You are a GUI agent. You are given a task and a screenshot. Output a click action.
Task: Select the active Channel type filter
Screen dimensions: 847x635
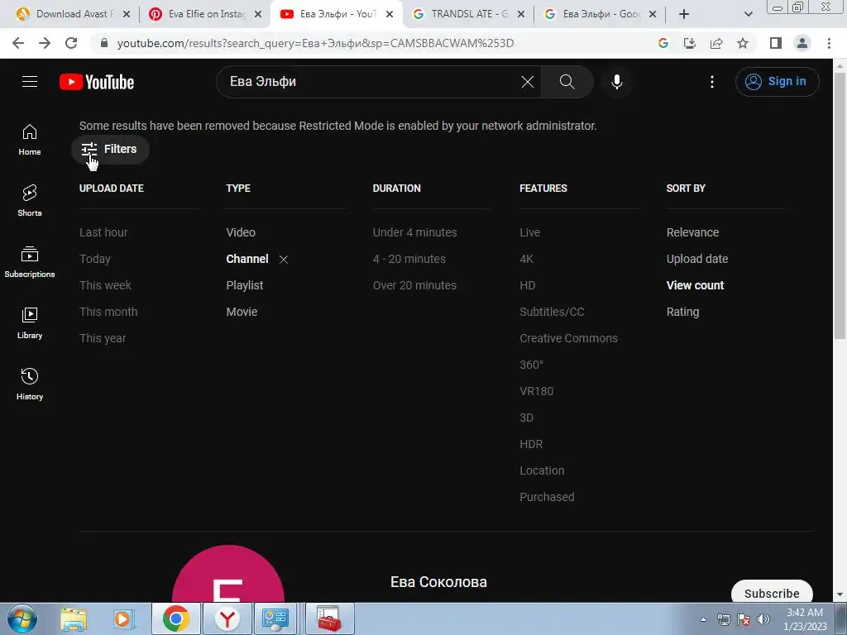coord(247,259)
